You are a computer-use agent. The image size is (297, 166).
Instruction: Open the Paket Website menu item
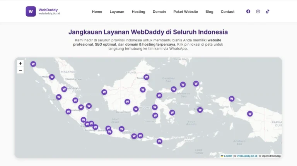coord(186,12)
